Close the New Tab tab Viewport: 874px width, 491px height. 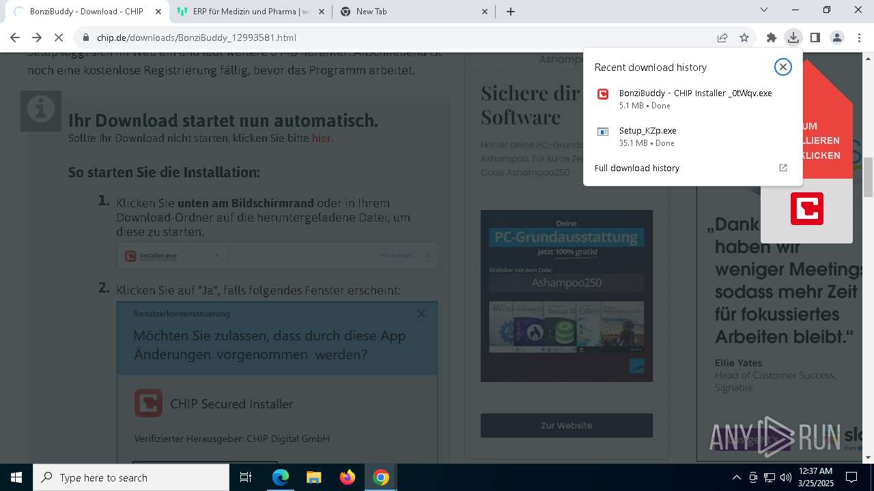pyautogui.click(x=485, y=12)
